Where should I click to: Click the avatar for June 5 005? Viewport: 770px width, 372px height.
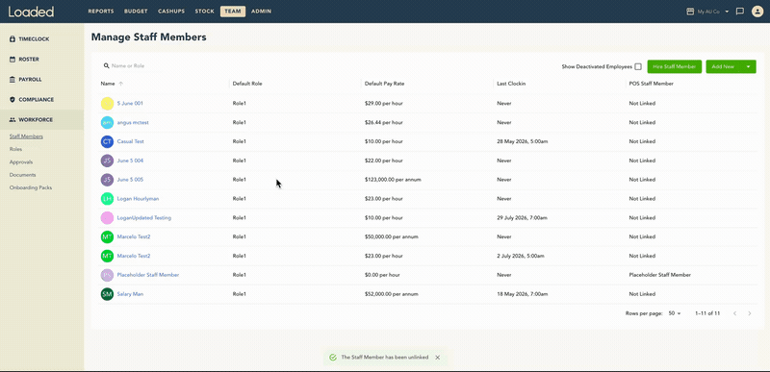pos(107,180)
